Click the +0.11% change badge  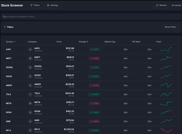coord(95,67)
